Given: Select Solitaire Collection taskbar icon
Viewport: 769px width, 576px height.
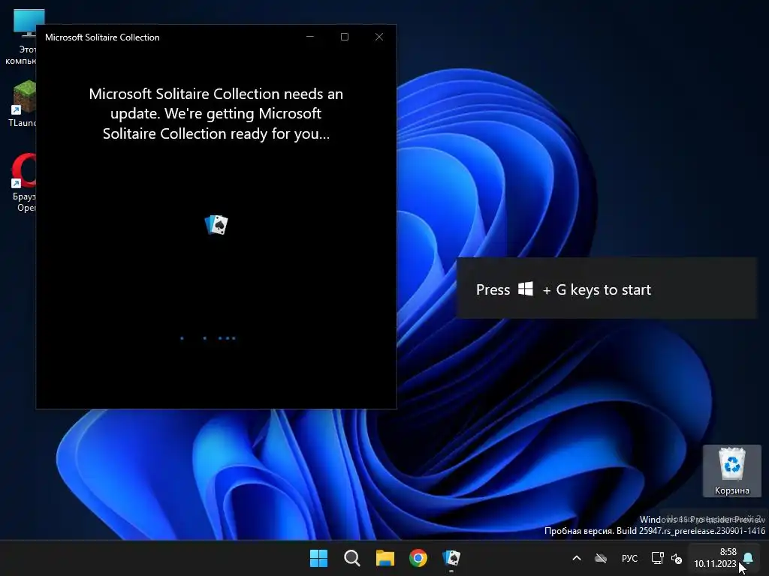Looking at the screenshot, I should tap(451, 558).
